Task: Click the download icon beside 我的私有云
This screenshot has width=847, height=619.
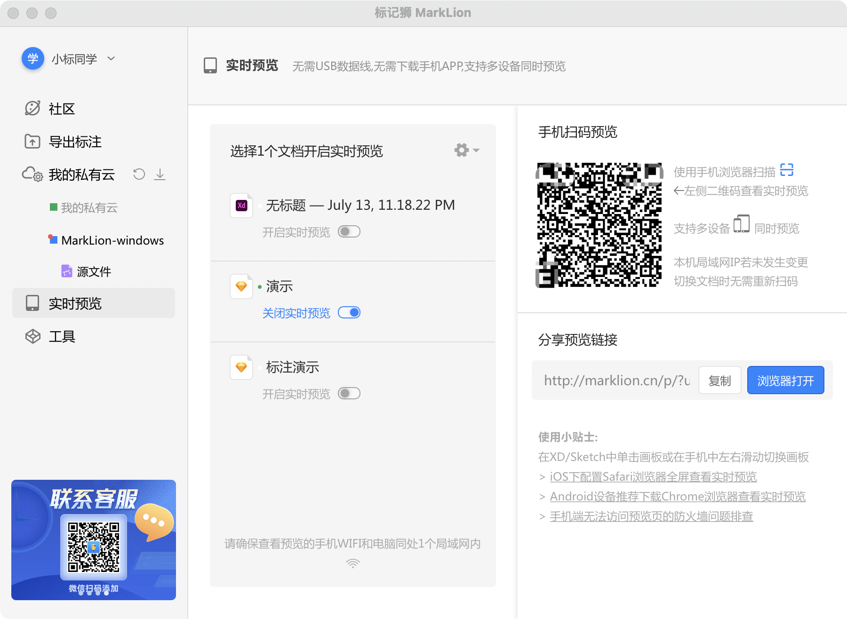Action: pyautogui.click(x=160, y=175)
